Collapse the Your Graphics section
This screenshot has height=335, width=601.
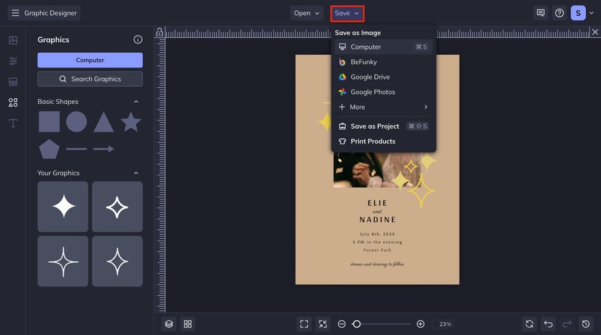pyautogui.click(x=136, y=173)
